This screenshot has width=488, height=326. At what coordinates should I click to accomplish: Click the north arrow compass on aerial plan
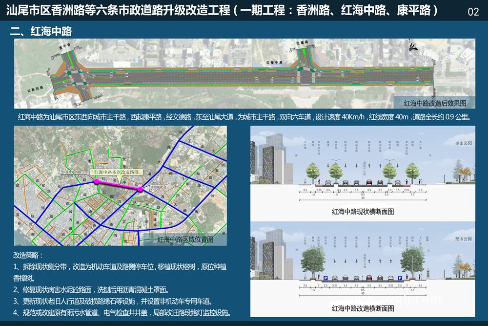point(413,47)
